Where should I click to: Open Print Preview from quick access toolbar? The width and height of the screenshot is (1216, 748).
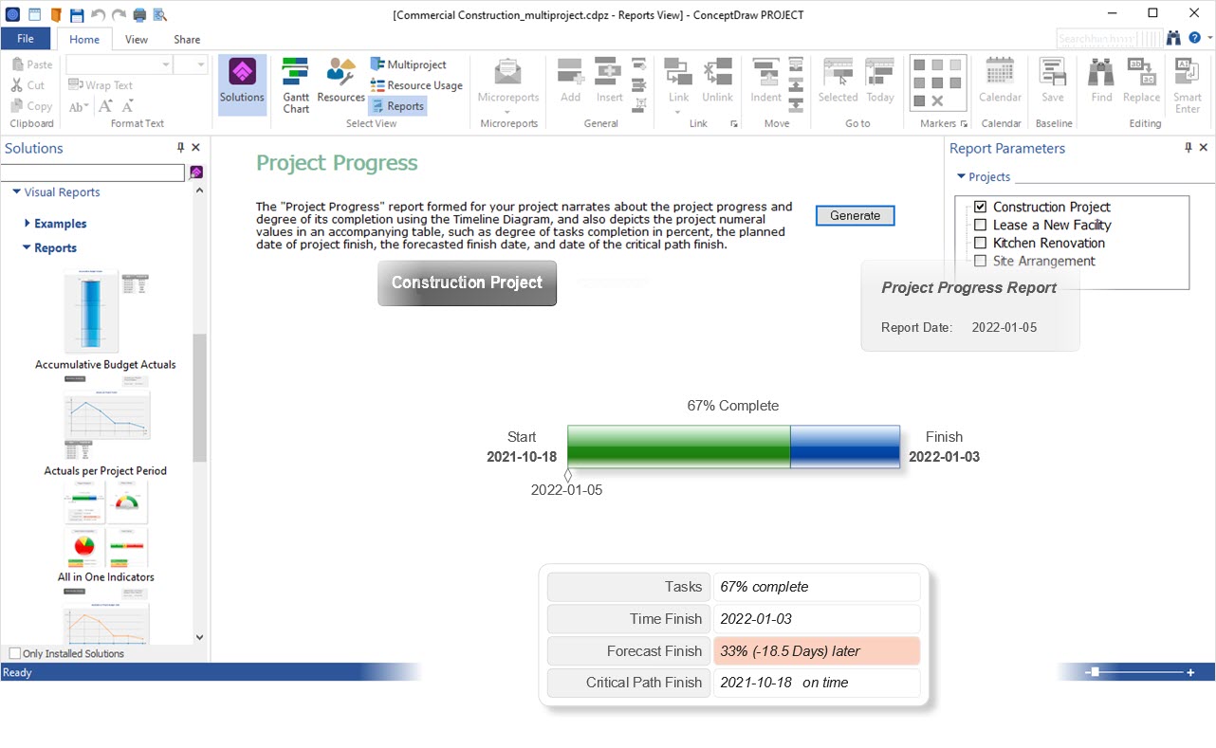coord(160,14)
